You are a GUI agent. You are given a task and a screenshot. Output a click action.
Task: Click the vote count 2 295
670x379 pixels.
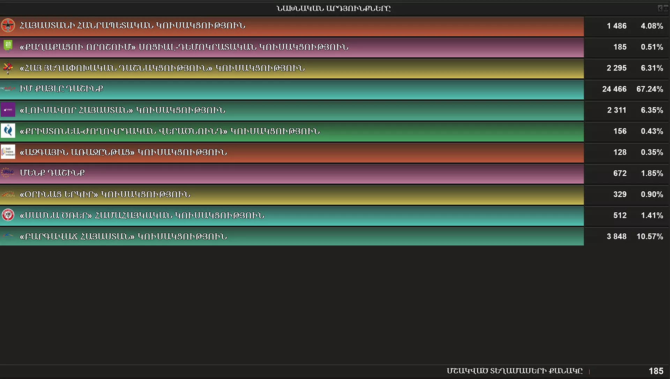(617, 68)
